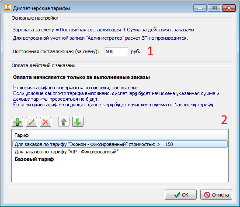The height and width of the screenshot is (207, 240).
Task: Open window menu via title bar app icon
Action: pos(8,8)
